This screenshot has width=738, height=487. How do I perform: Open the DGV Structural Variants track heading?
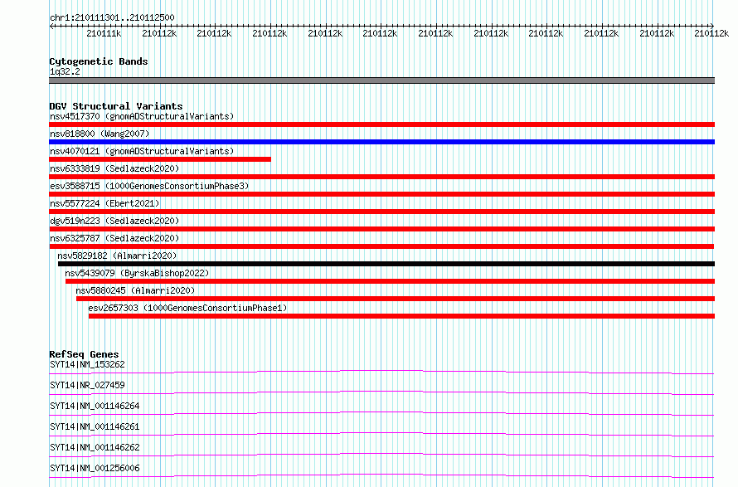coord(116,106)
